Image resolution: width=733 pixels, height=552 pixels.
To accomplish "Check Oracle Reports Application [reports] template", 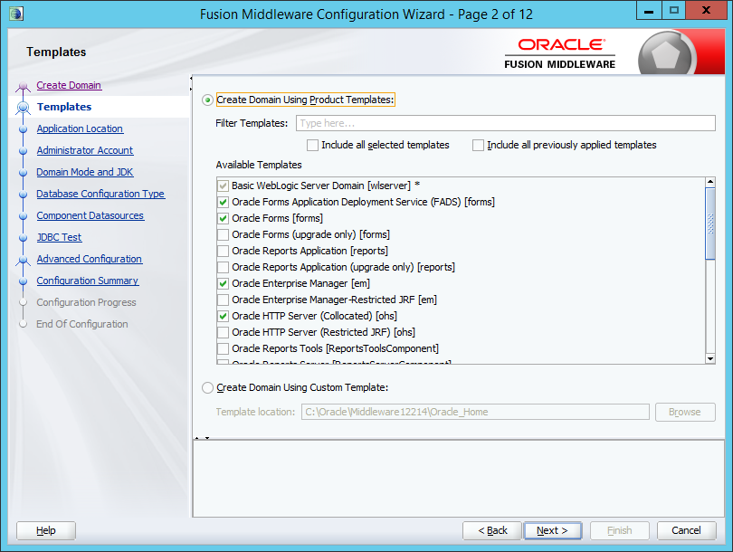I will pos(223,251).
